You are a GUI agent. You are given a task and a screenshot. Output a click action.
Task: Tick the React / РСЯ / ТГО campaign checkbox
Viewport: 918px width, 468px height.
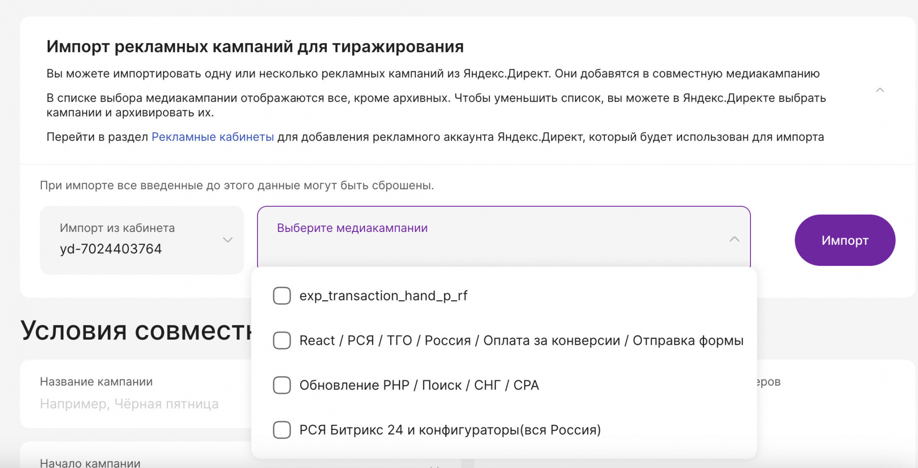tap(282, 341)
